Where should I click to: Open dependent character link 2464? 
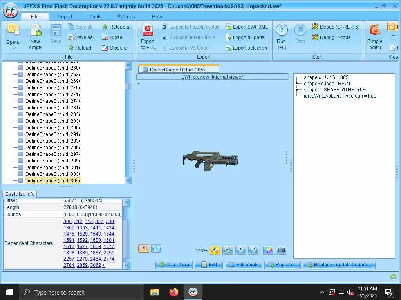[96, 259]
